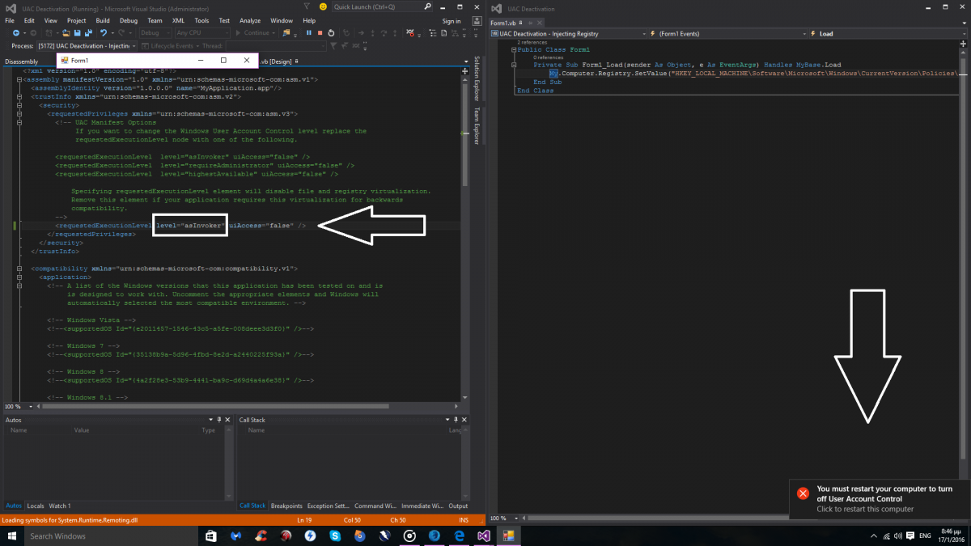This screenshot has height=546, width=971.
Task: Collapse the Public Class Form1 code block
Action: coord(514,49)
